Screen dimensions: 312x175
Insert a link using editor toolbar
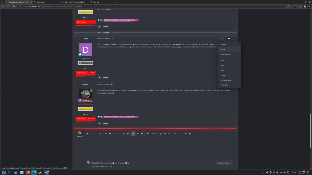pyautogui.click(x=106, y=134)
